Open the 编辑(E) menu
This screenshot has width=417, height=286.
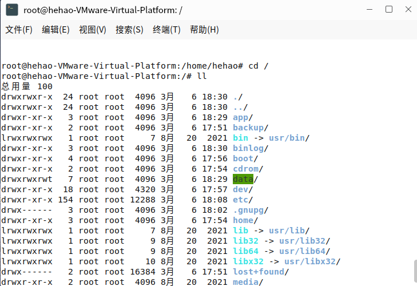(55, 30)
